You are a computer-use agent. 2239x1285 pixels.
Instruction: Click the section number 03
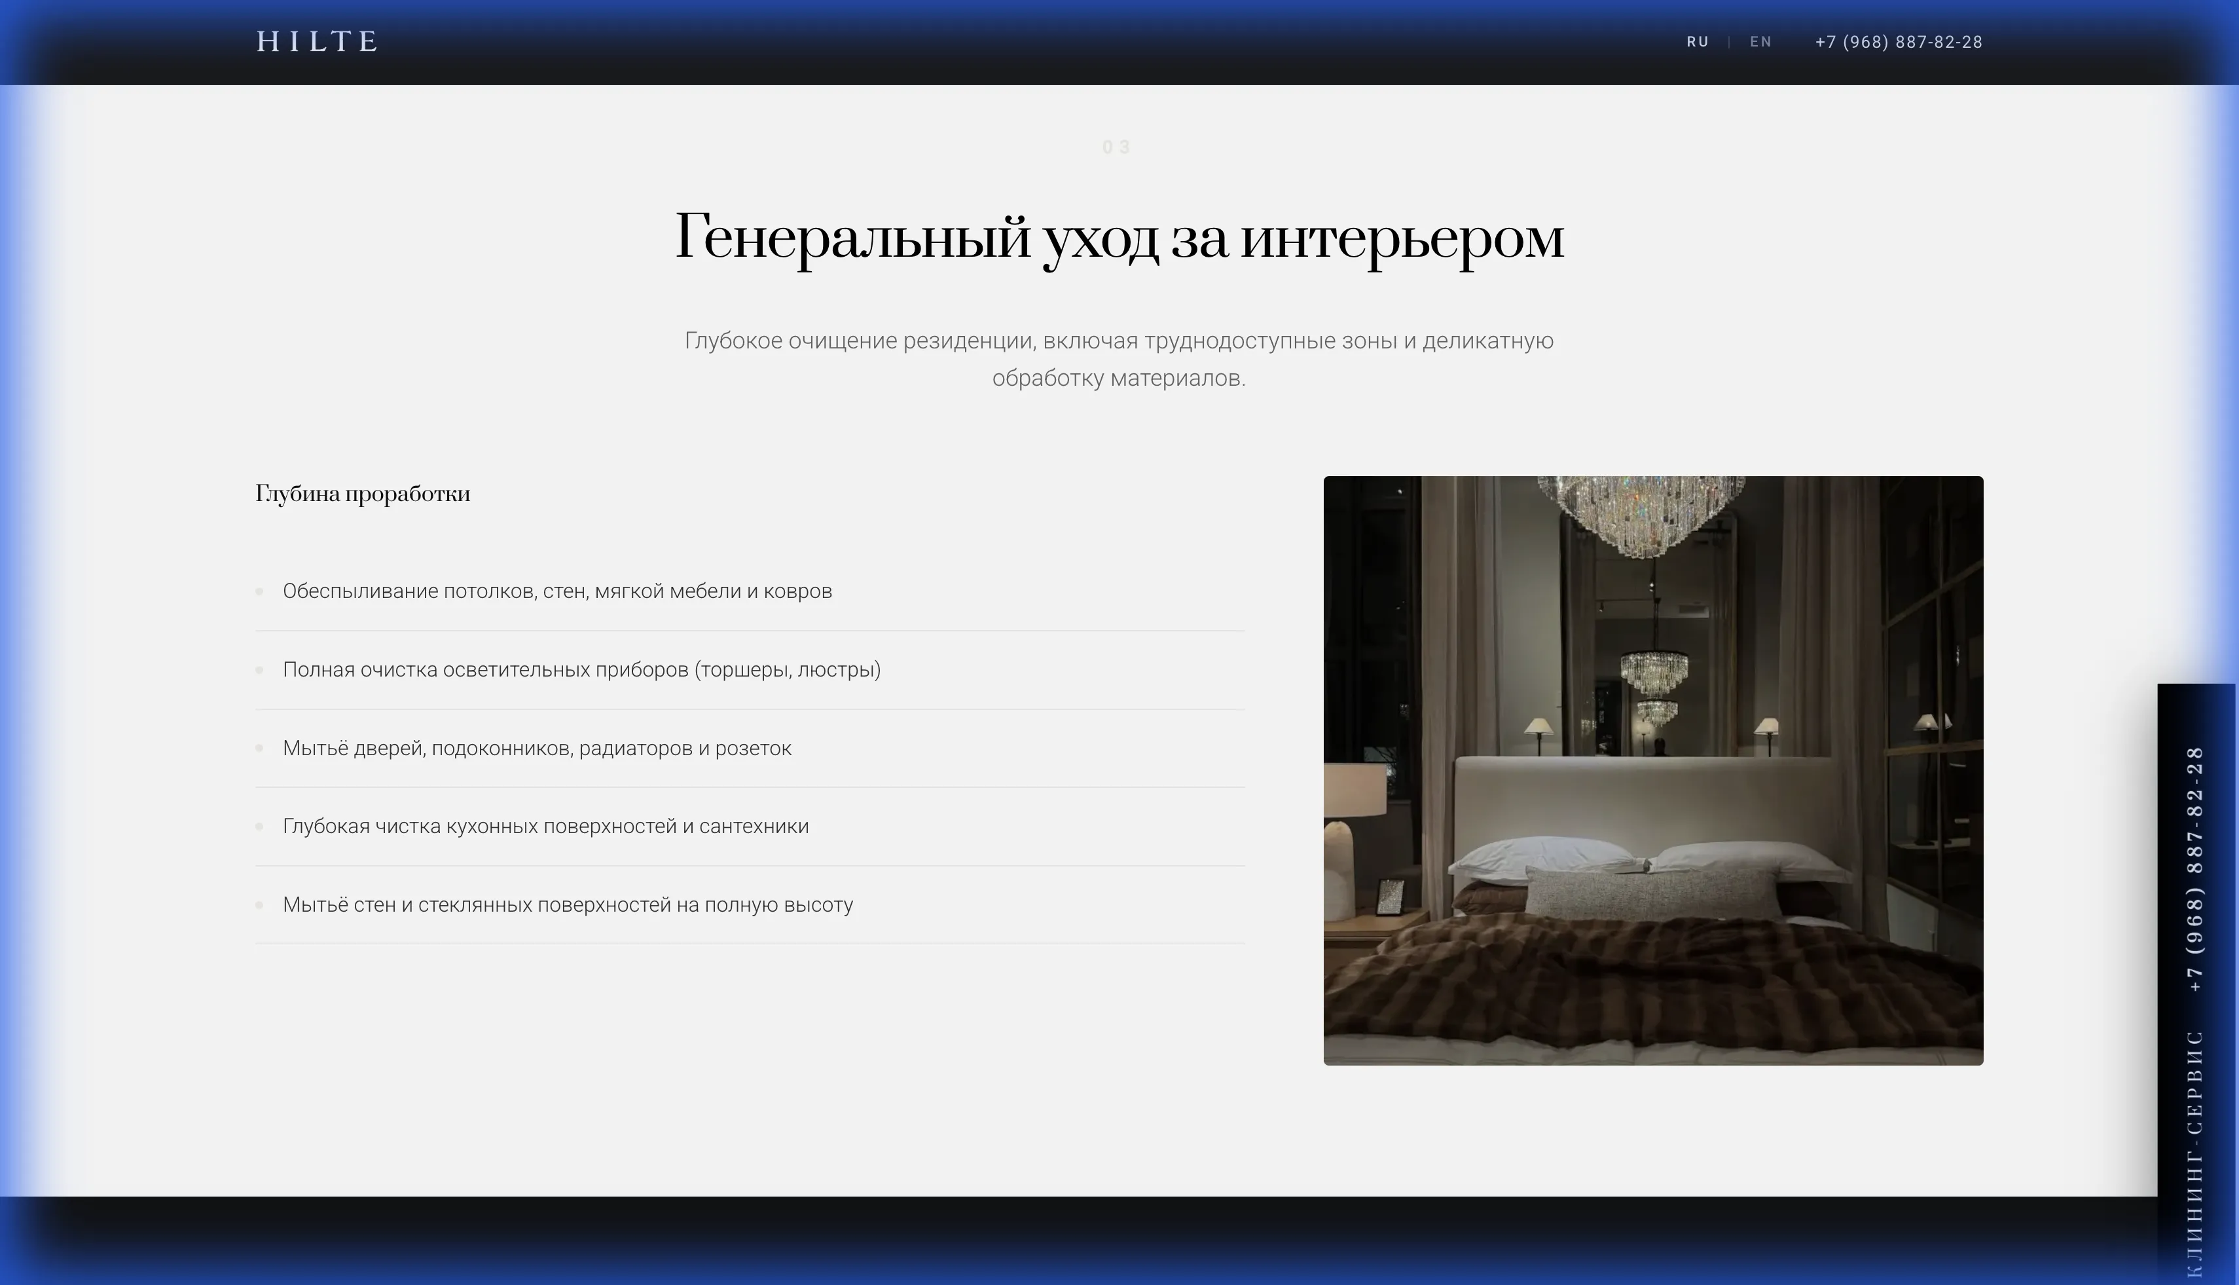[x=1117, y=147]
